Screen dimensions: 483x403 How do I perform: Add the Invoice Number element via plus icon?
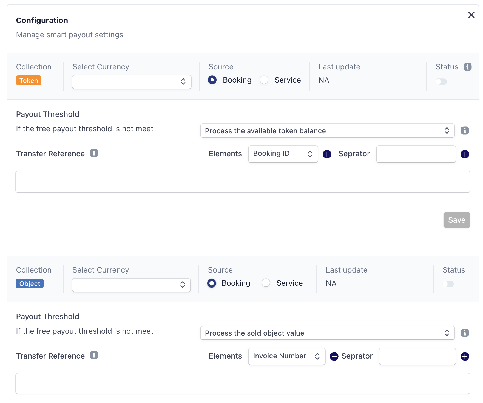click(x=334, y=356)
